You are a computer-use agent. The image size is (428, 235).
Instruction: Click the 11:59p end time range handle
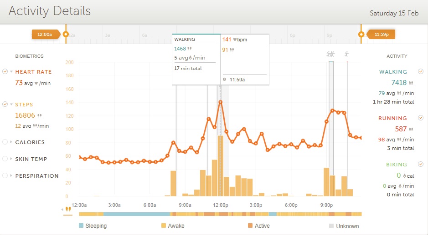(361, 34)
